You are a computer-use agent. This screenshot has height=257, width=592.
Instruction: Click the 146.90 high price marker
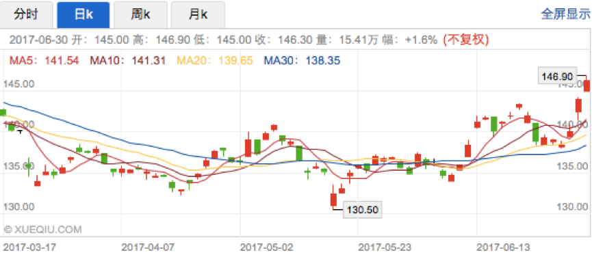[x=557, y=77]
